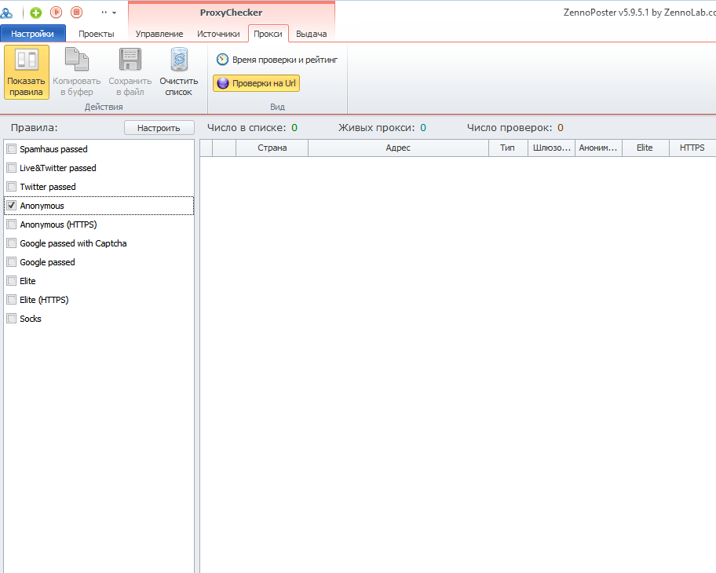
Task: Click the Настроить rules button
Action: [159, 128]
